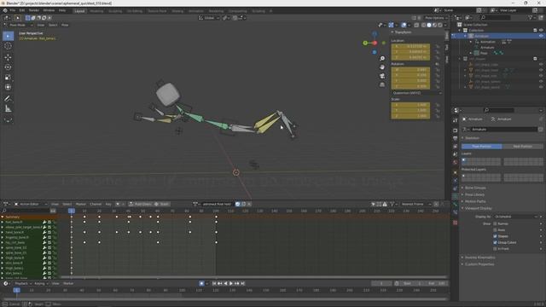The height and width of the screenshot is (307, 546).
Task: Expand the Pose Library panel
Action: (474, 194)
